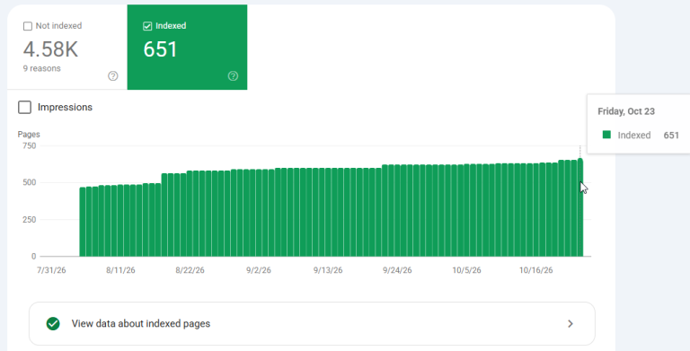Click the 750 pages axis label
The image size is (690, 351).
[29, 145]
